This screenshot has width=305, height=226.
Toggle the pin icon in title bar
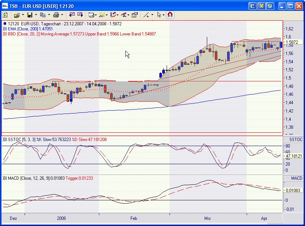coord(252,6)
